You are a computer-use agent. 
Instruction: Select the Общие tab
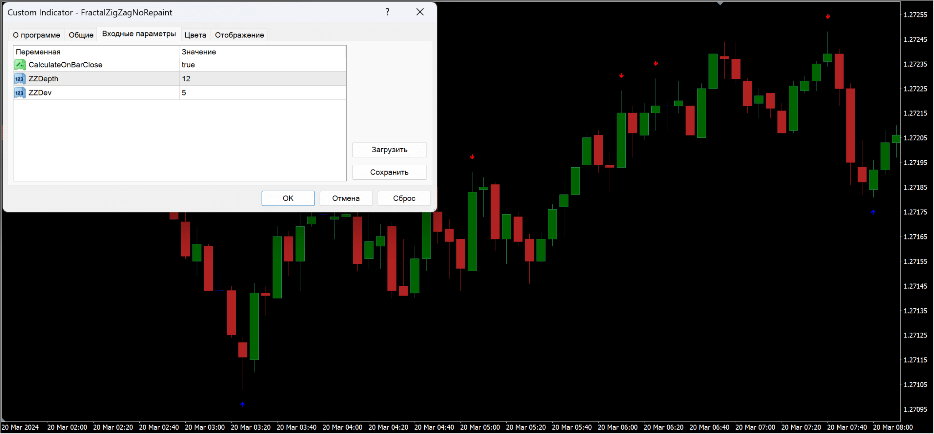point(81,35)
